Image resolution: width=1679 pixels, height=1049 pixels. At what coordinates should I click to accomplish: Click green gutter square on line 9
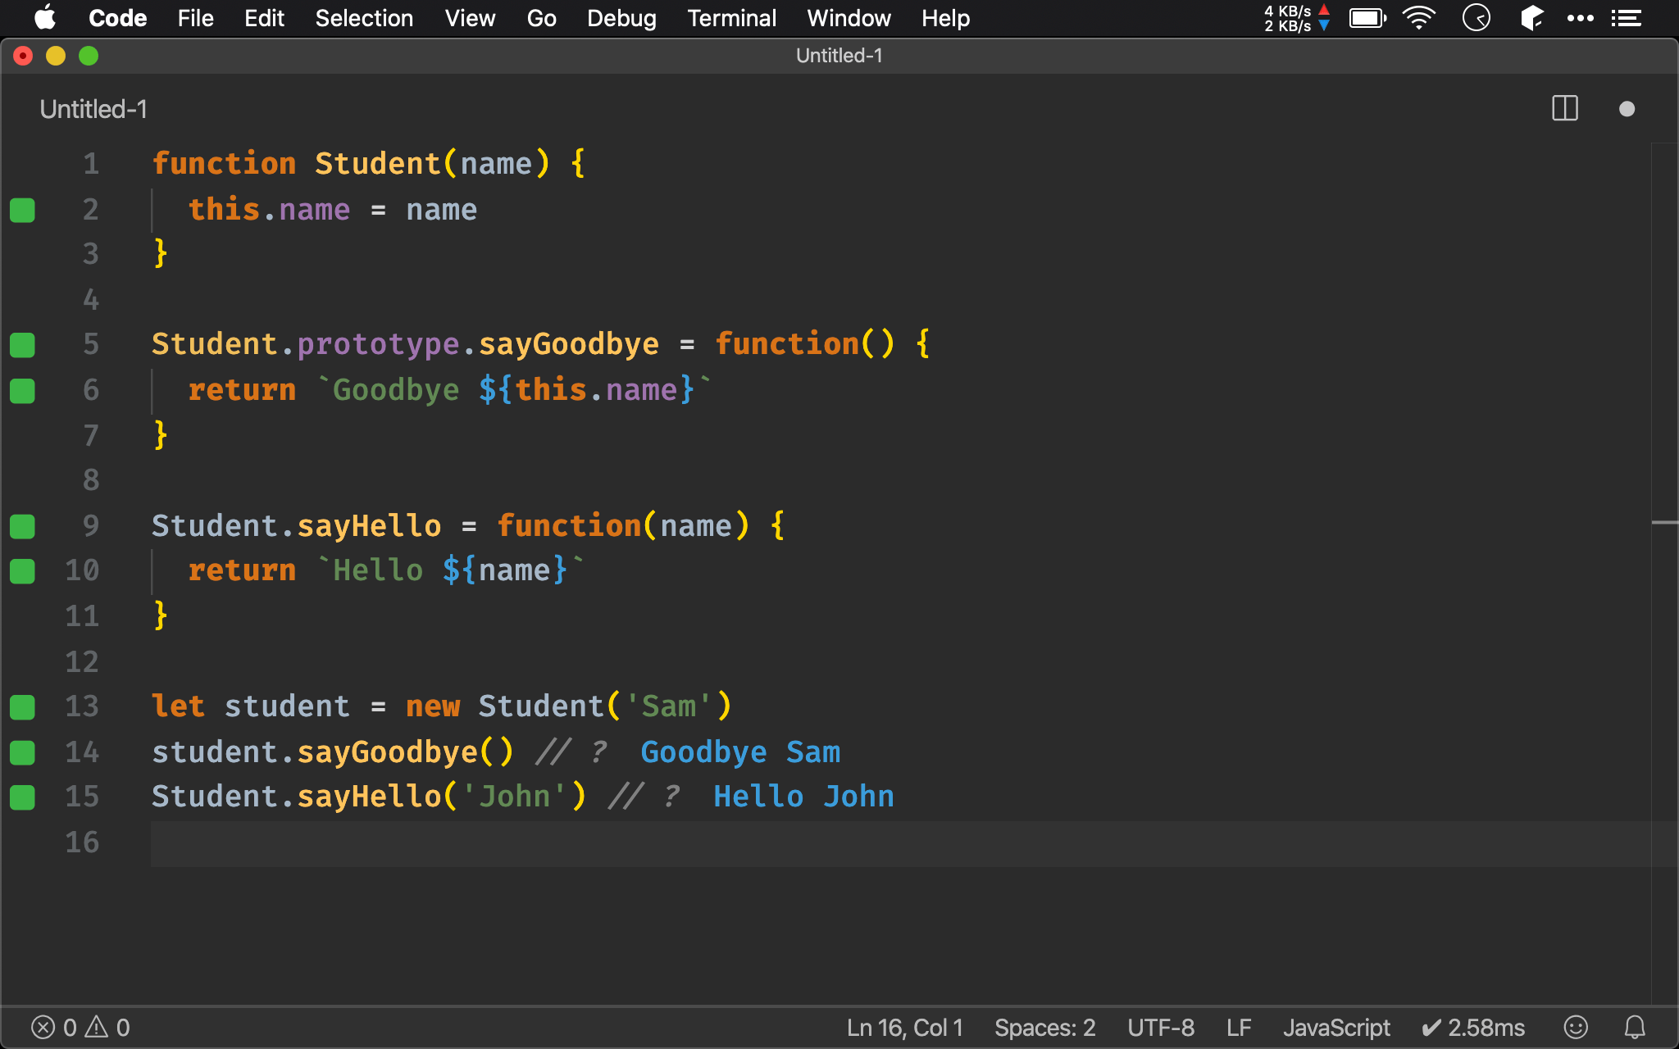click(x=22, y=526)
